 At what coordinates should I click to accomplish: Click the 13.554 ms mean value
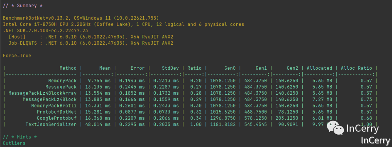98,93
